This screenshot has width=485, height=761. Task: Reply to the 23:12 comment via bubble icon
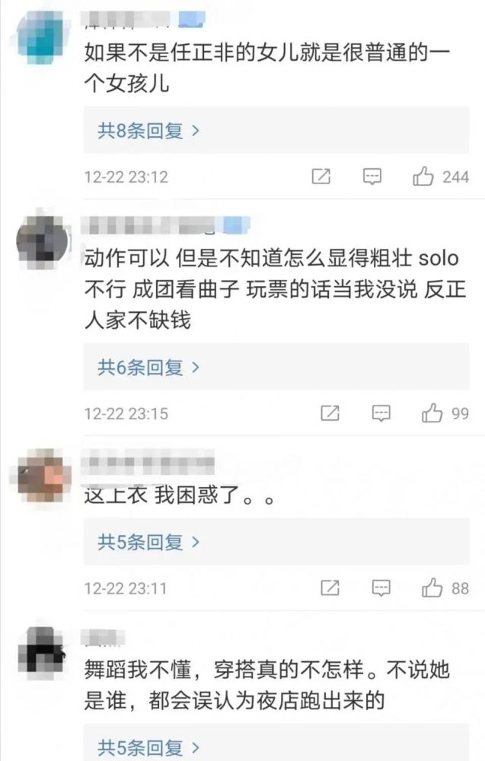[x=372, y=177]
